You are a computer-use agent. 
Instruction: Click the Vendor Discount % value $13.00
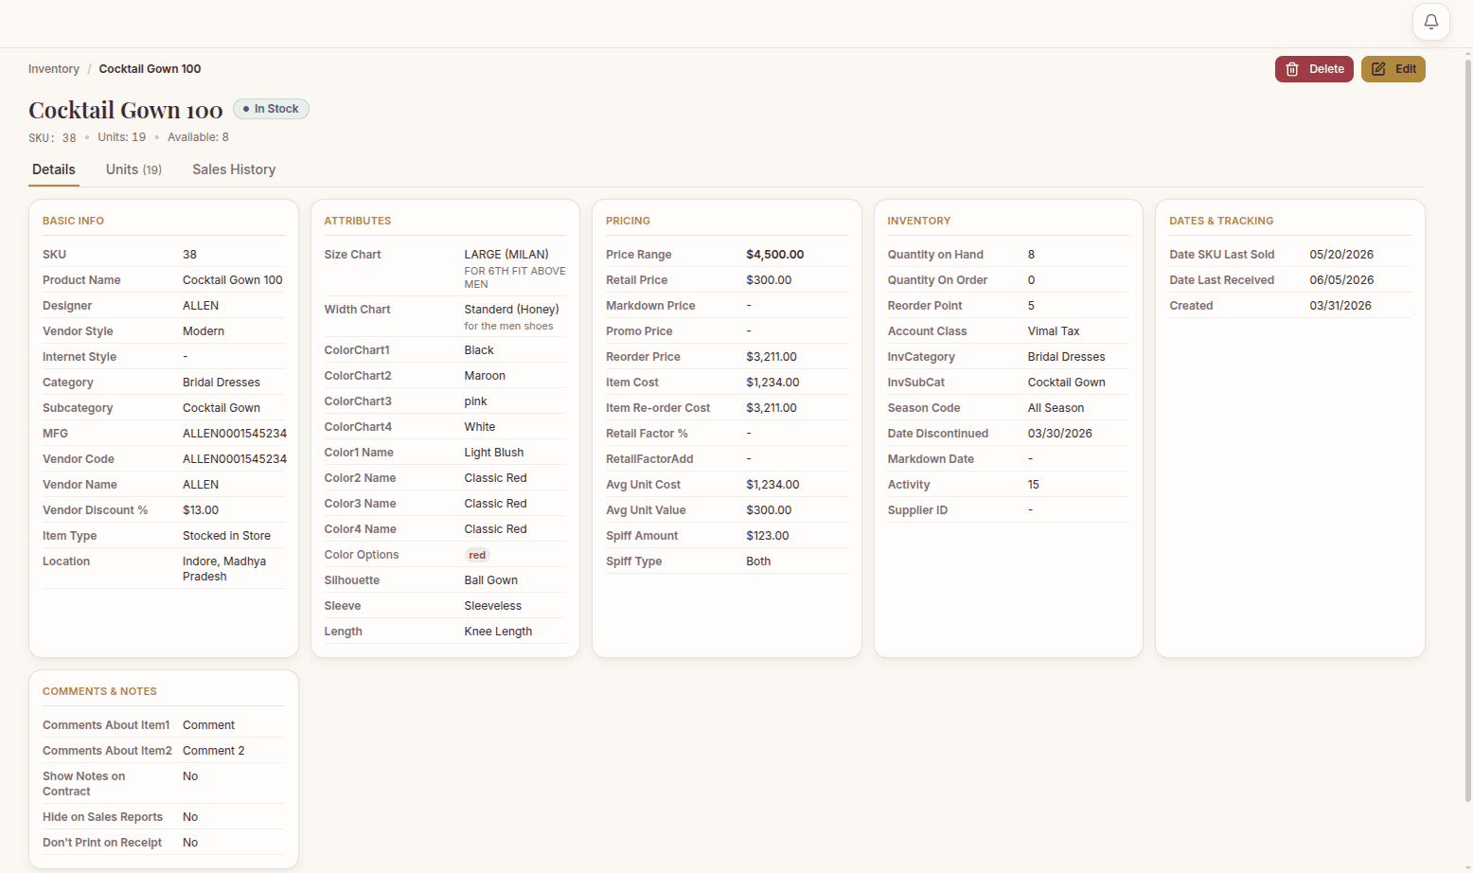(201, 510)
